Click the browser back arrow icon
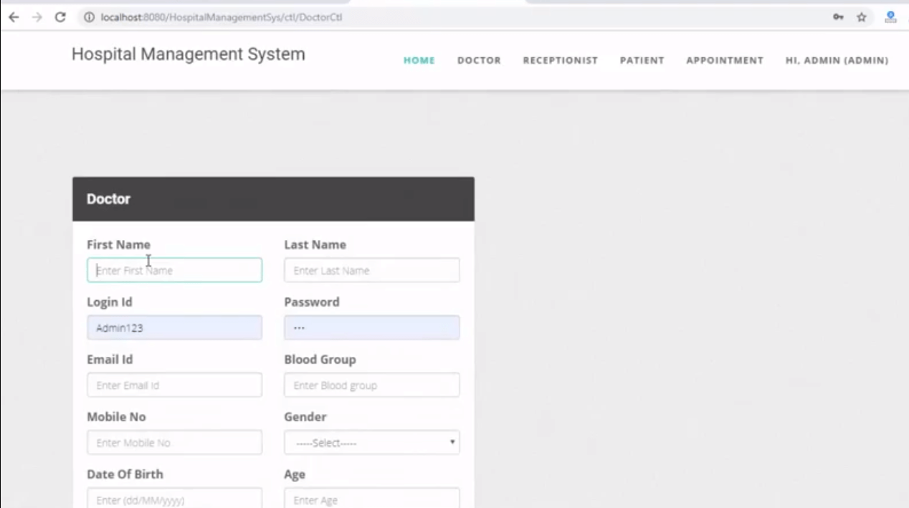This screenshot has height=508, width=909. (x=14, y=17)
